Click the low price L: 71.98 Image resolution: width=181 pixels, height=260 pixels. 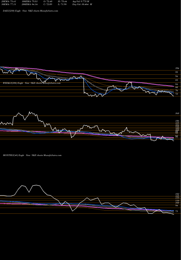62,4
